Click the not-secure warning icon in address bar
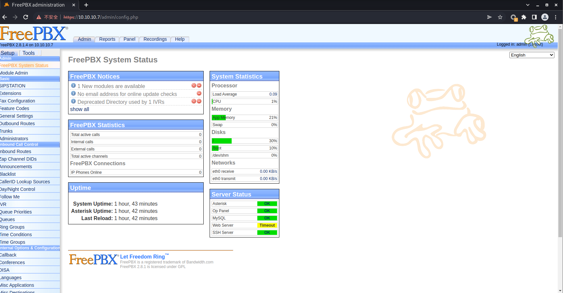563x293 pixels. pos(39,17)
